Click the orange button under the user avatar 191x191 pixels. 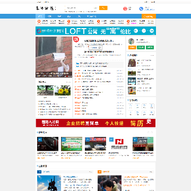[132, 47]
